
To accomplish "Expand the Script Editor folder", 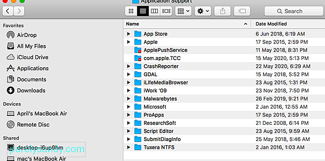I will coord(129,131).
